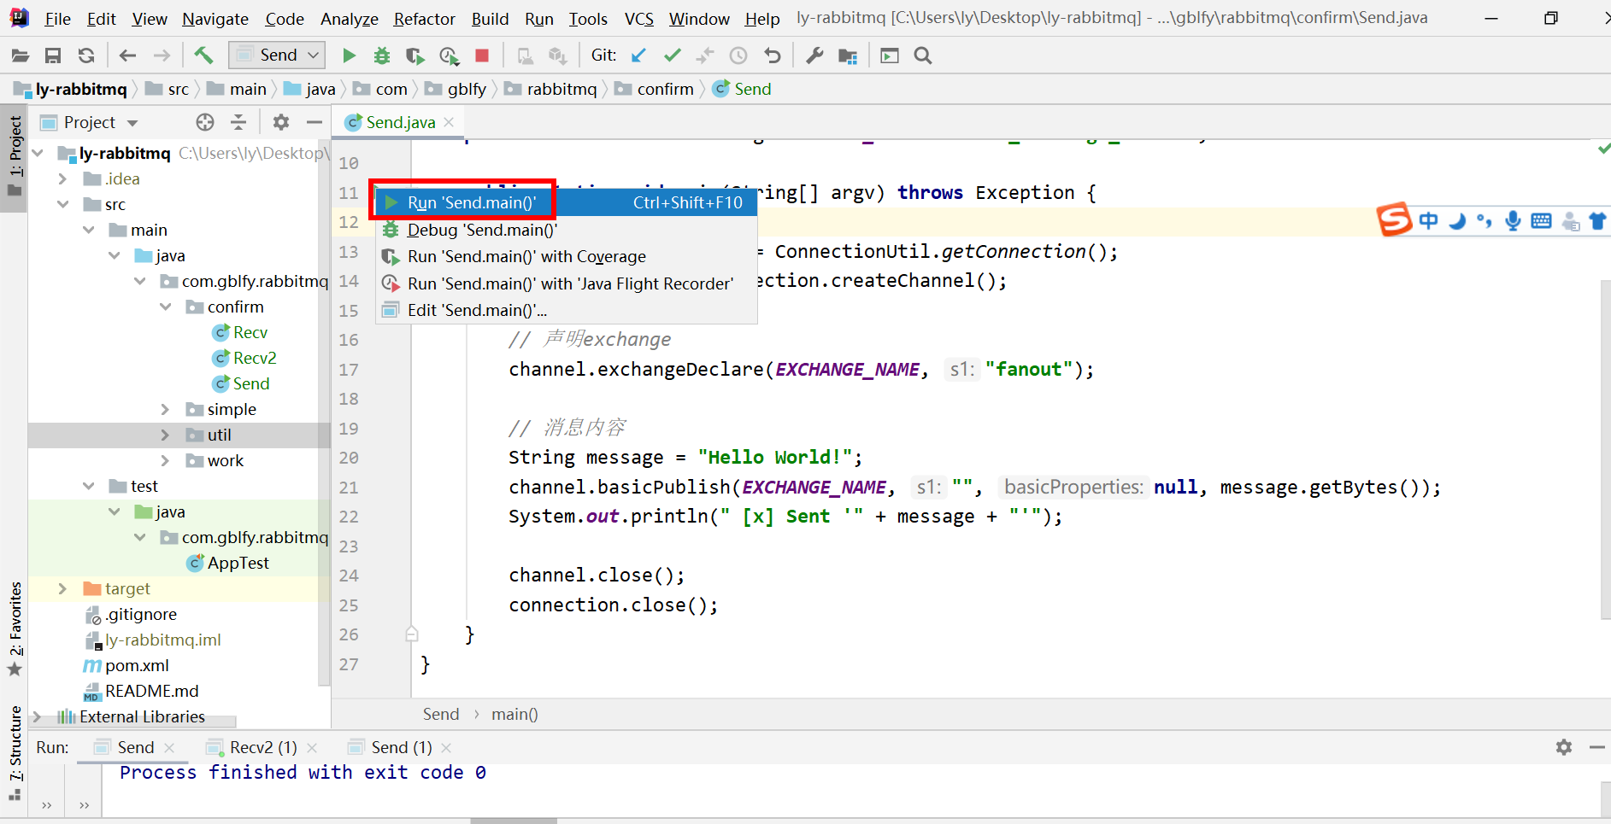
Task: Close the Send run tab
Action: click(169, 747)
